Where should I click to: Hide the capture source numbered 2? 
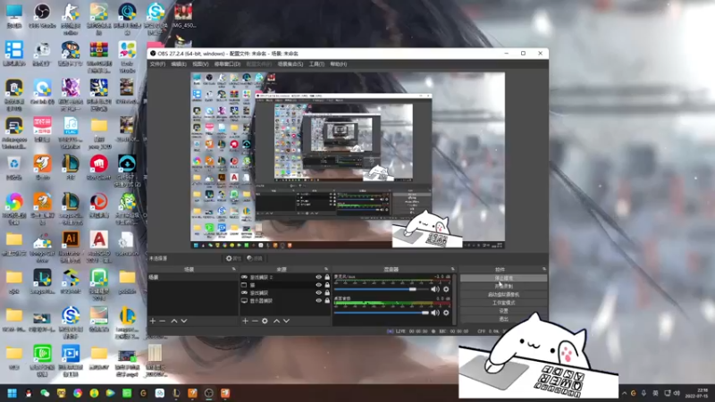click(x=319, y=277)
